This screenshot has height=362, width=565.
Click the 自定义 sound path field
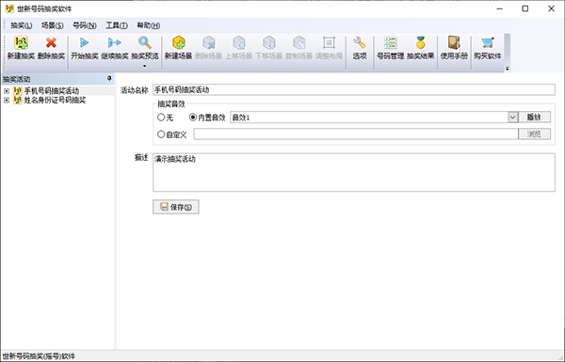tap(356, 134)
